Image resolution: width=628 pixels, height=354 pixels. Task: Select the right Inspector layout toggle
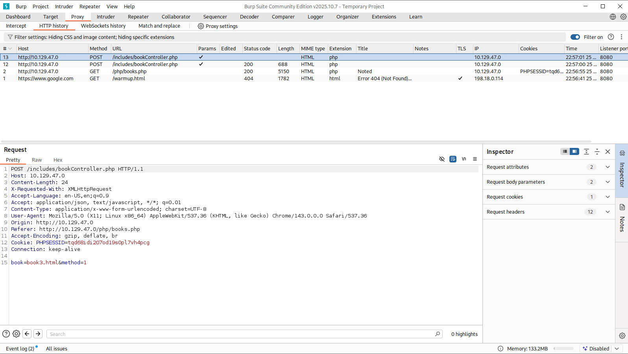coord(574,151)
